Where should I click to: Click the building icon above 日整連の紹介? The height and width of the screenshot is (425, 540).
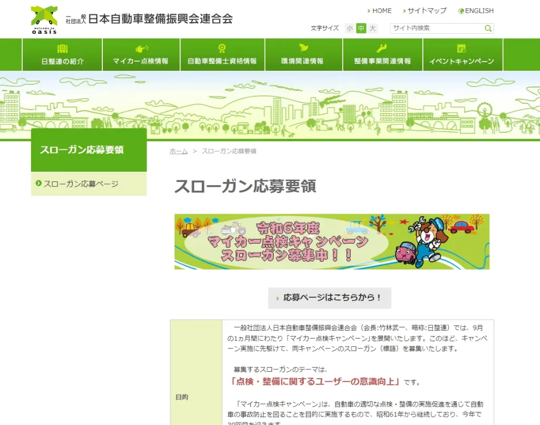coord(62,49)
